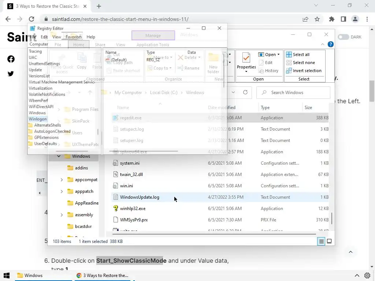Open the page share icon in the address bar
Viewport: 375px width, 281px height.
click(x=305, y=19)
